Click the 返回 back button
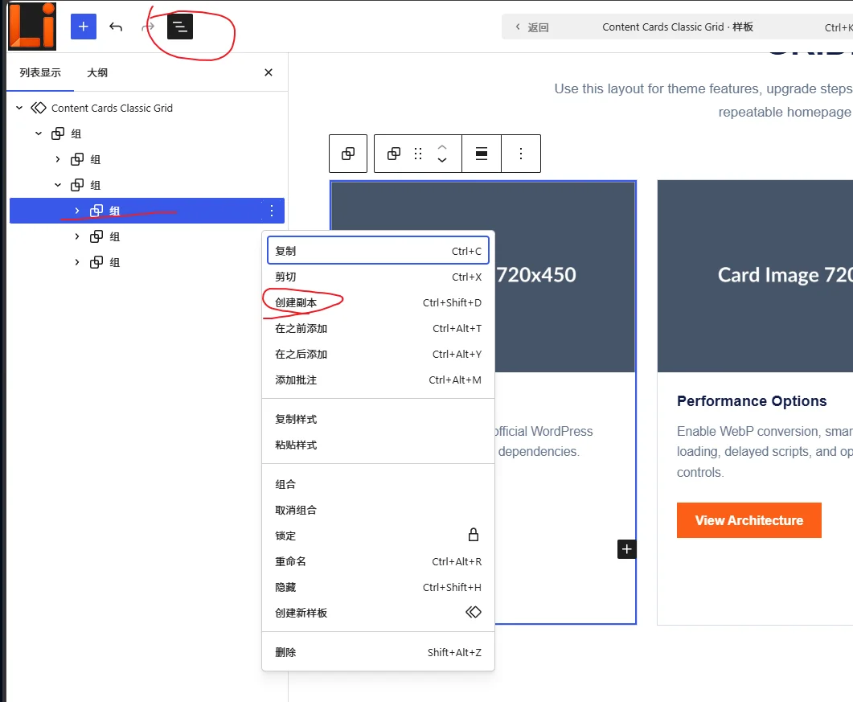 coord(532,27)
